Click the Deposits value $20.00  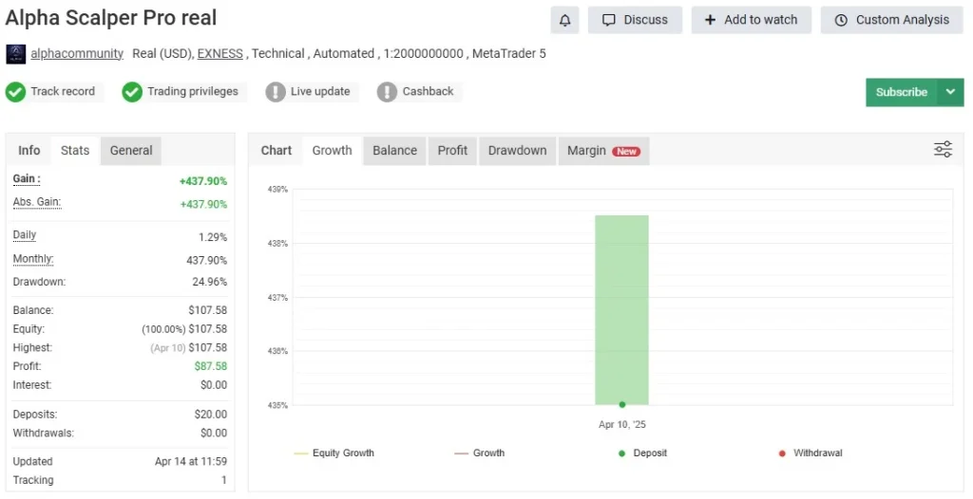(x=211, y=414)
